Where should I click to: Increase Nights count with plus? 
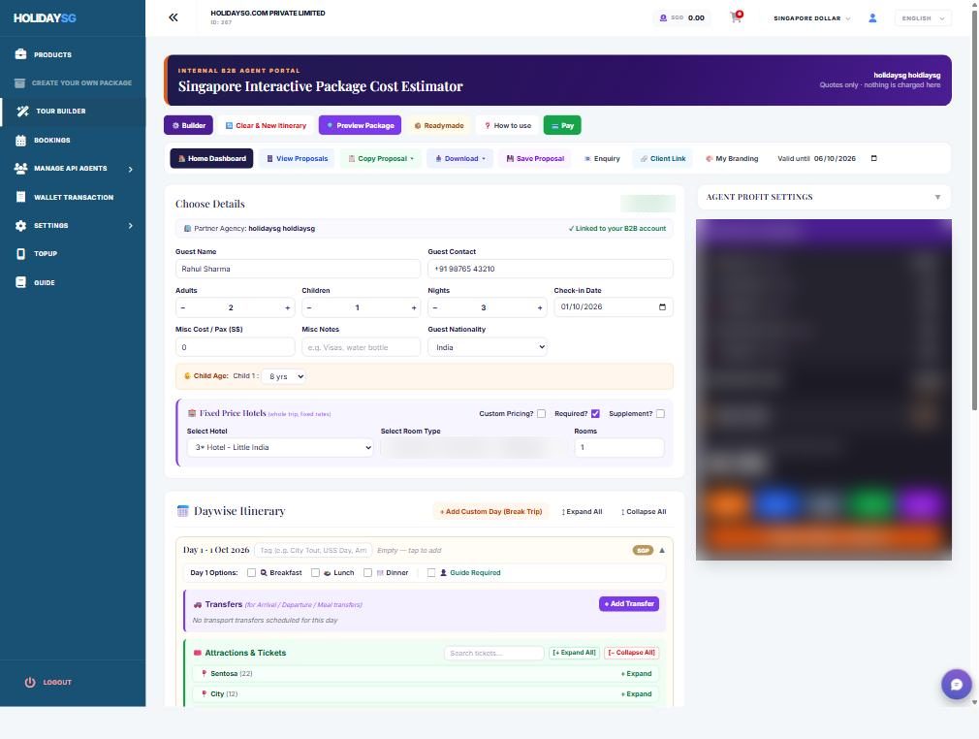click(540, 307)
